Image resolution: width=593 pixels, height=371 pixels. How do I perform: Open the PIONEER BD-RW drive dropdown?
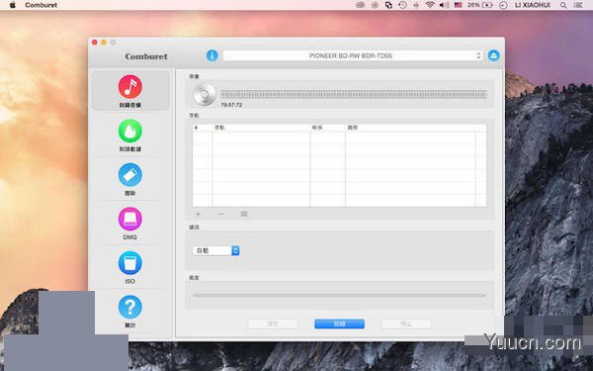tap(353, 55)
